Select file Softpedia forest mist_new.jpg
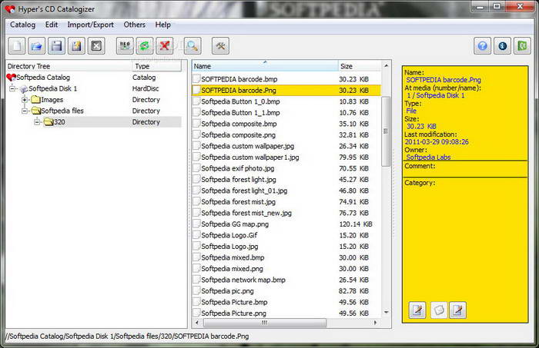 click(246, 213)
